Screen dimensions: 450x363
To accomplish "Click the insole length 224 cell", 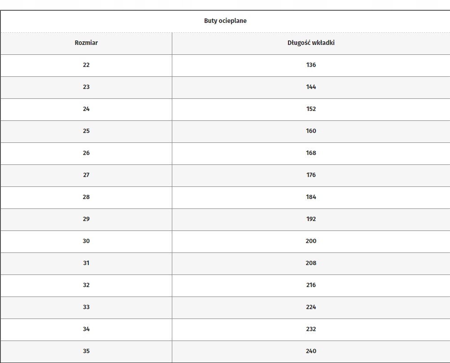I will coord(311,307).
